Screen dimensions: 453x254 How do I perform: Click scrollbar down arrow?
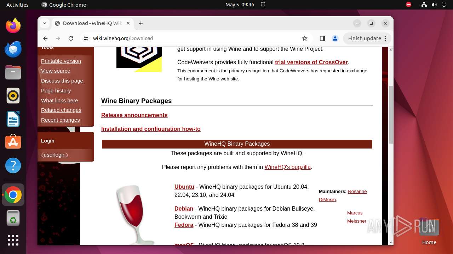point(391,242)
